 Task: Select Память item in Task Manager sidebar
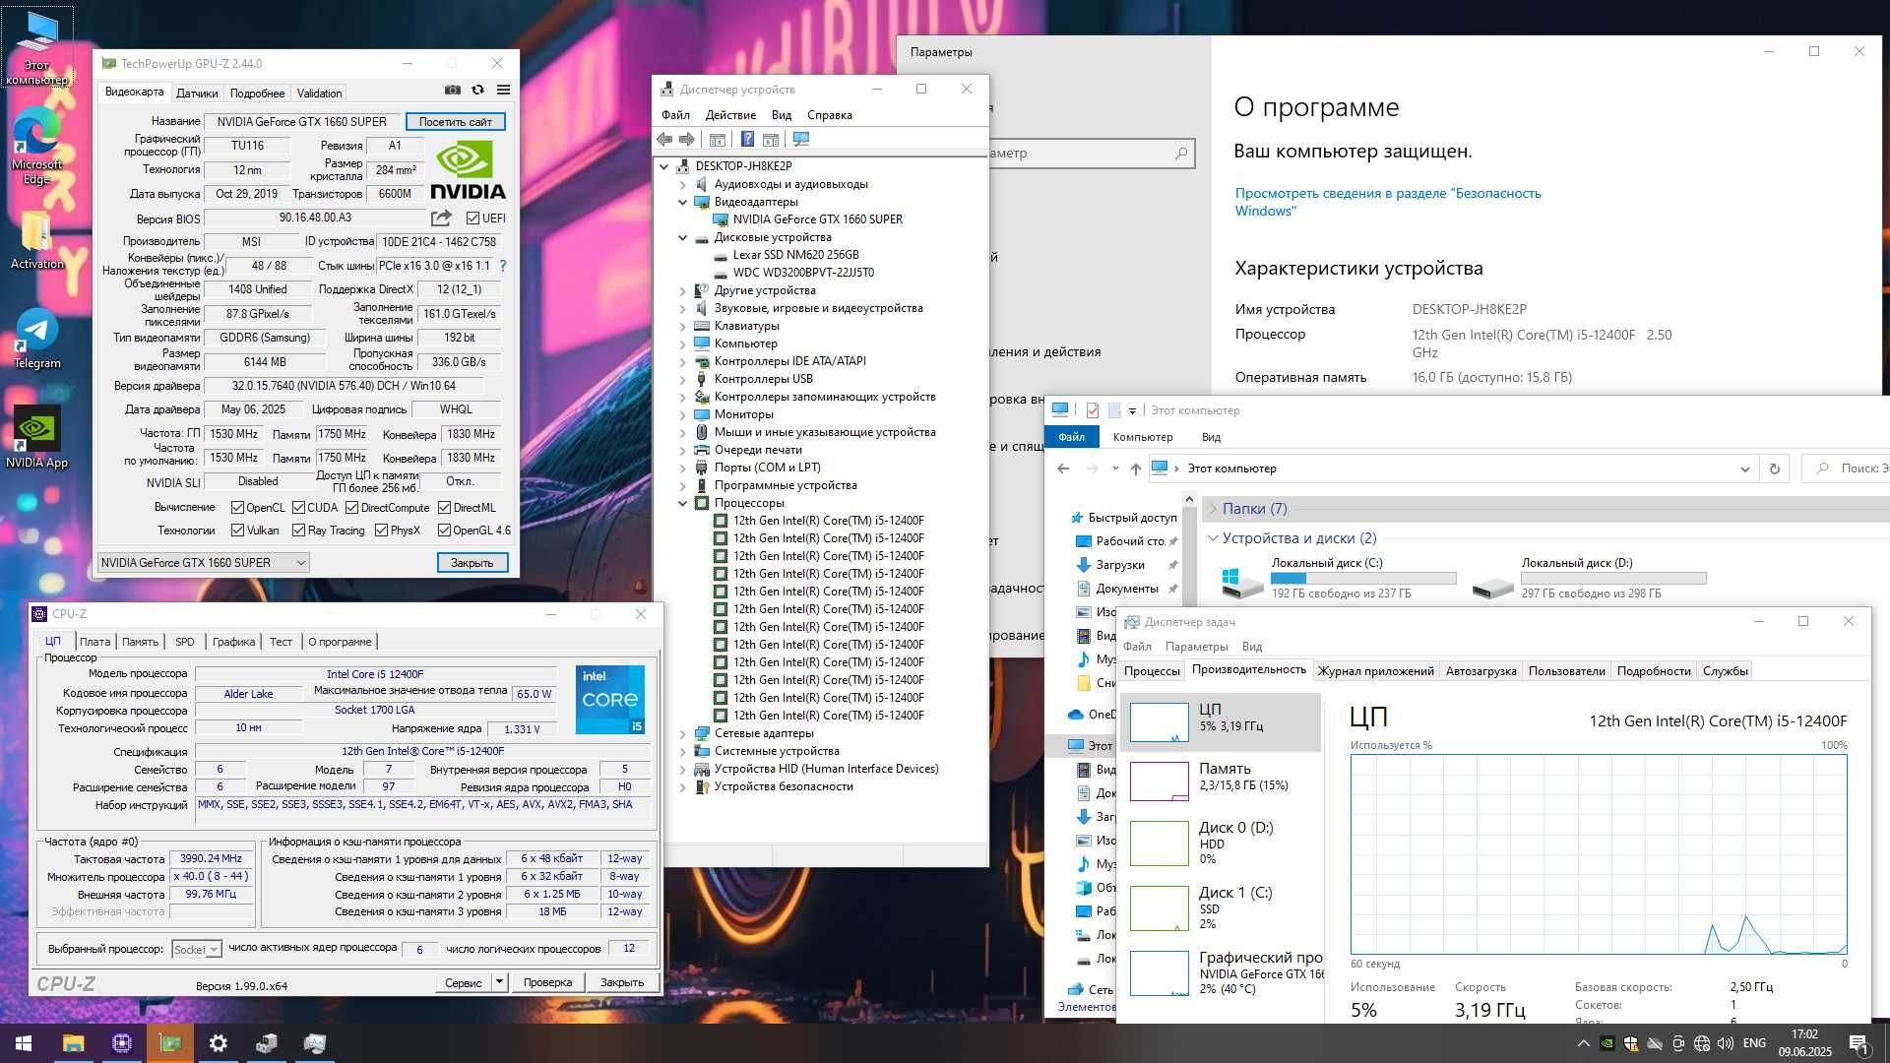[x=1221, y=782]
